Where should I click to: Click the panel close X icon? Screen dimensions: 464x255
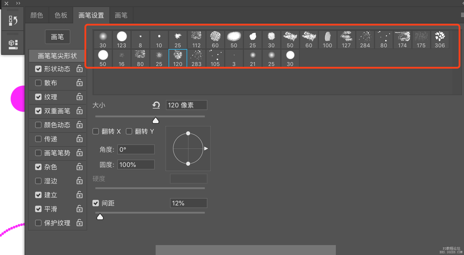(x=6, y=4)
